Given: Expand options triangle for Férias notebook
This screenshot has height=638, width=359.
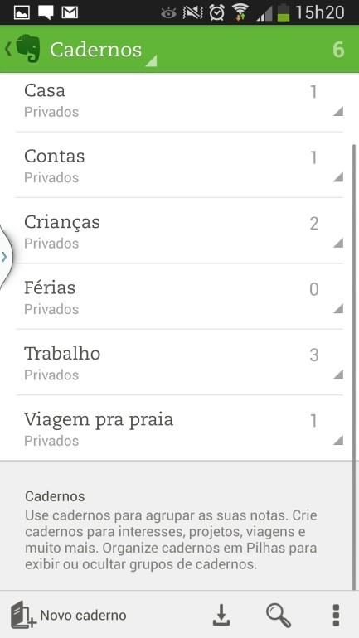Looking at the screenshot, I should (x=337, y=308).
